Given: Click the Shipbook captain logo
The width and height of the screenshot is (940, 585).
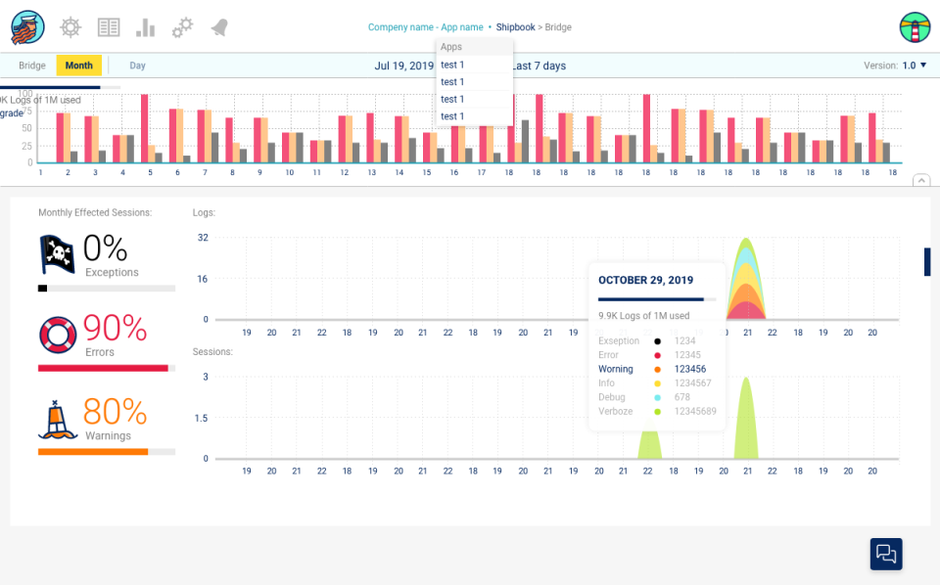Looking at the screenshot, I should click(x=27, y=27).
